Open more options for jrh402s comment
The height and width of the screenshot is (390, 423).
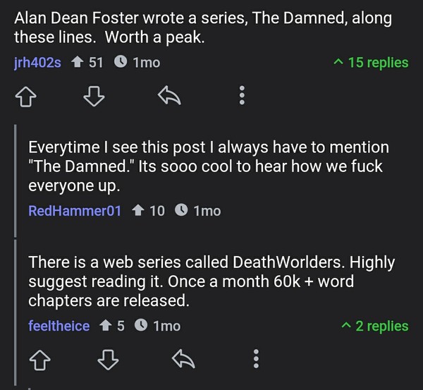click(243, 95)
